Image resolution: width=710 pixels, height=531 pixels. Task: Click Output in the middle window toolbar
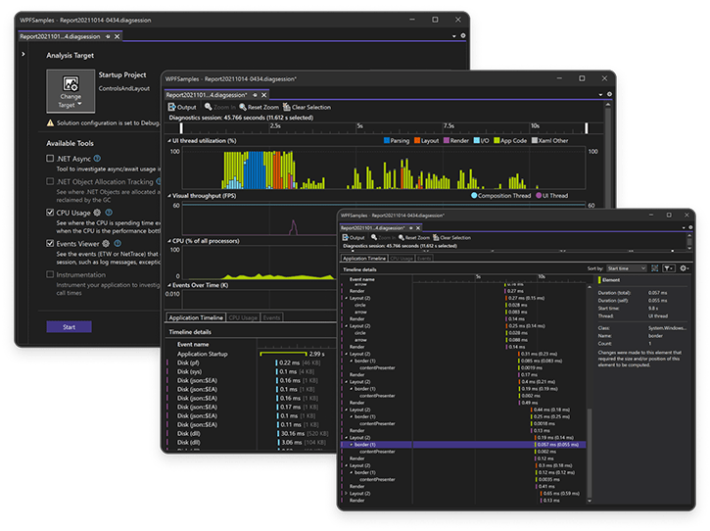[182, 107]
